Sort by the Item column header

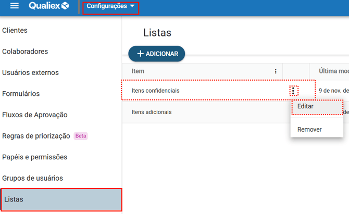(x=138, y=71)
